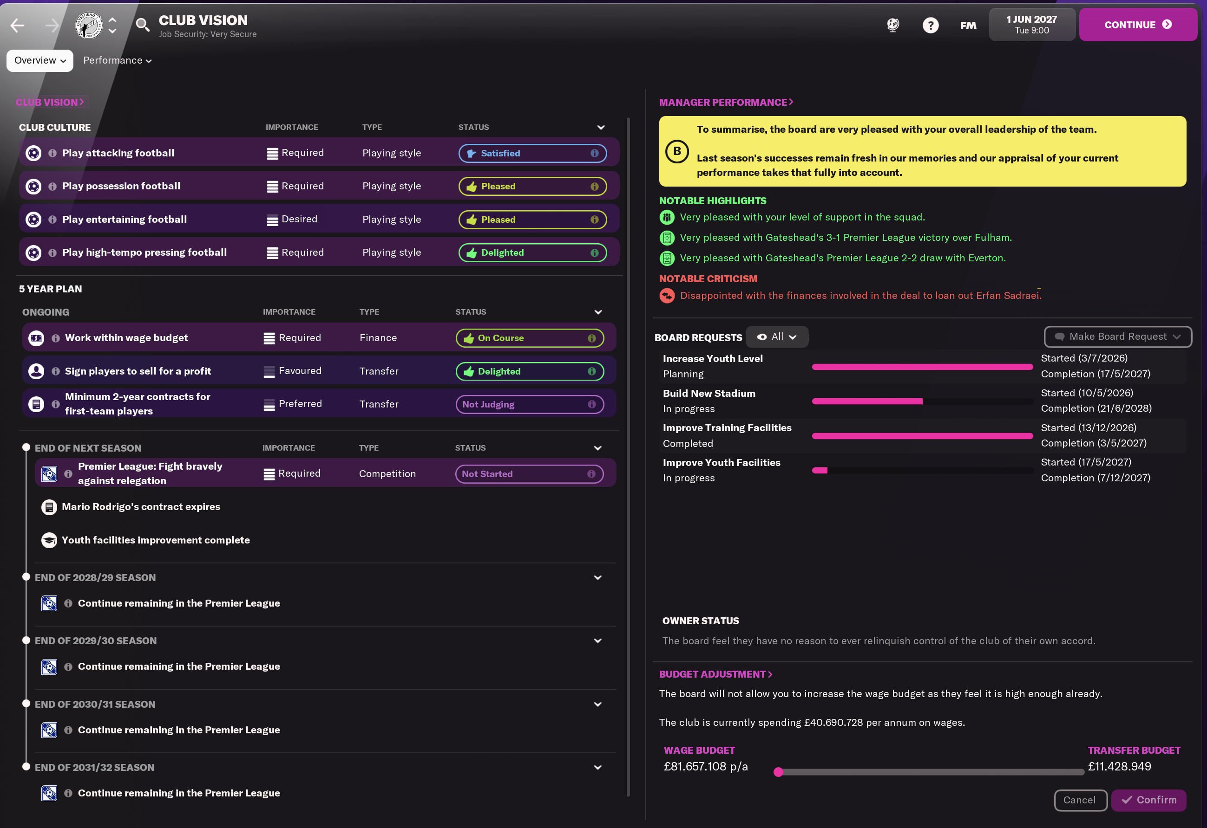The height and width of the screenshot is (828, 1207).
Task: Open the Gateshead club badge
Action: click(89, 25)
